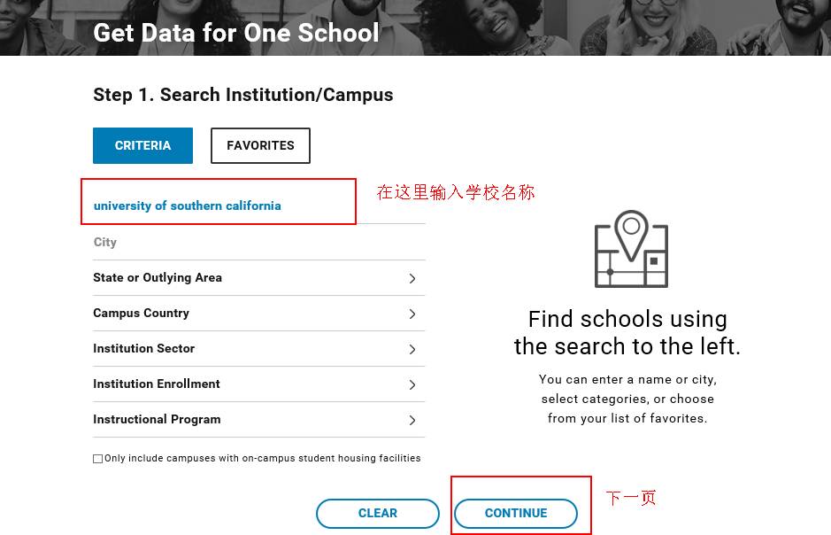Expand the Campus Country category label
The image size is (831, 535).
coord(141,313)
